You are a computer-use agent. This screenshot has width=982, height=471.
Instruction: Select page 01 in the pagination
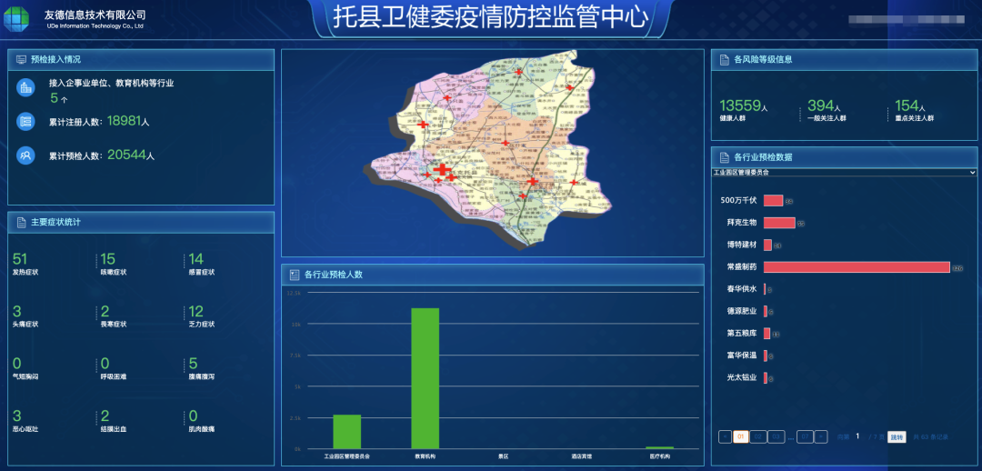(741, 436)
